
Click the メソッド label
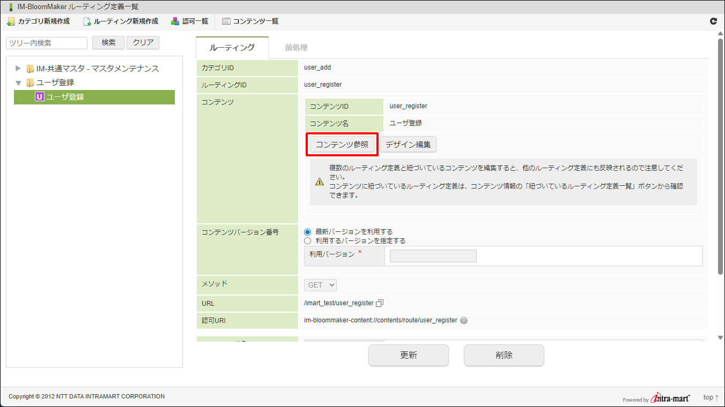pyautogui.click(x=214, y=284)
